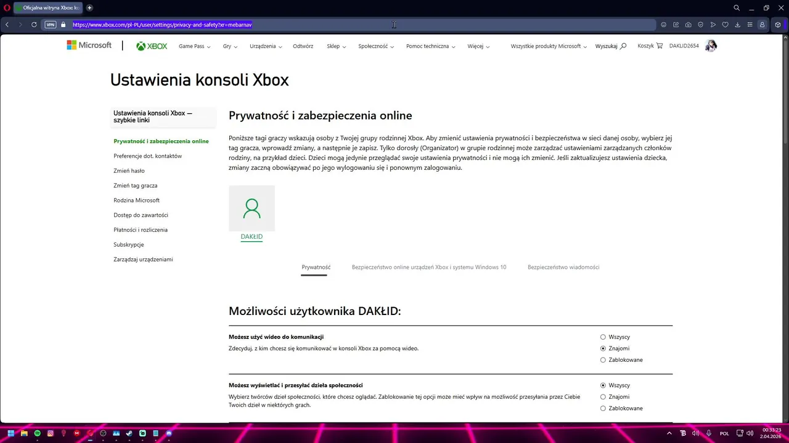Click the Xbox logo icon
This screenshot has width=789, height=443.
point(152,46)
